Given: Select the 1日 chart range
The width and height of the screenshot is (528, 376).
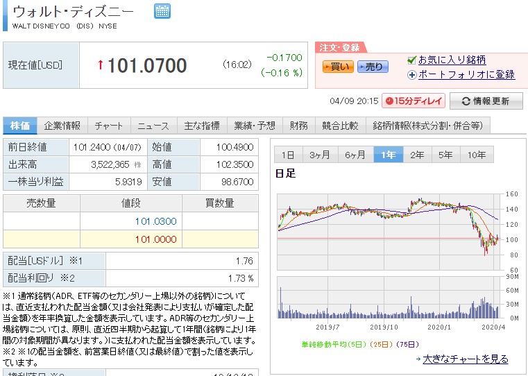Looking at the screenshot, I should tap(288, 155).
